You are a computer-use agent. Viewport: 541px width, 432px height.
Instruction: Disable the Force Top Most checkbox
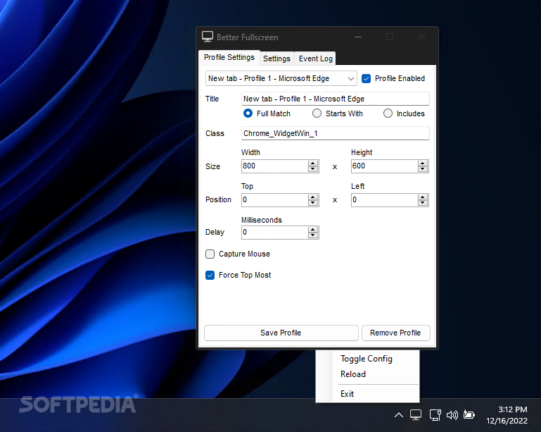point(210,275)
